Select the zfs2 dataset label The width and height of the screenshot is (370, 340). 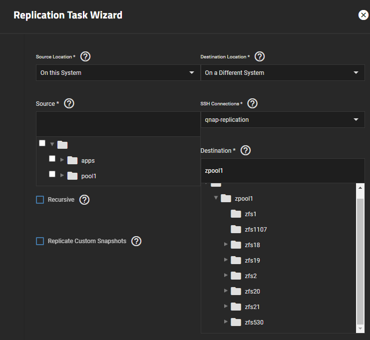click(x=251, y=276)
